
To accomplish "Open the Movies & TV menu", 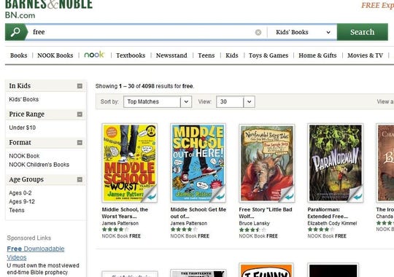I will tap(365, 55).
